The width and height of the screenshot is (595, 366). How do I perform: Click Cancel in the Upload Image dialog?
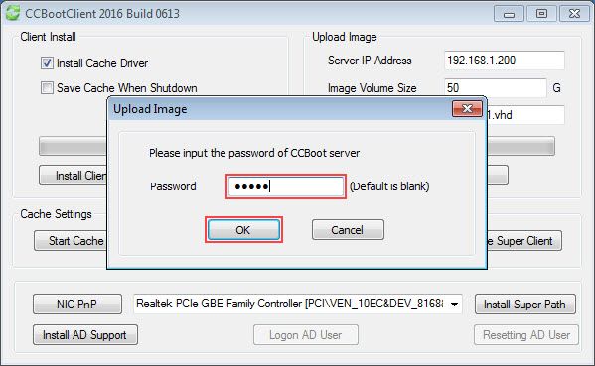[x=348, y=229]
